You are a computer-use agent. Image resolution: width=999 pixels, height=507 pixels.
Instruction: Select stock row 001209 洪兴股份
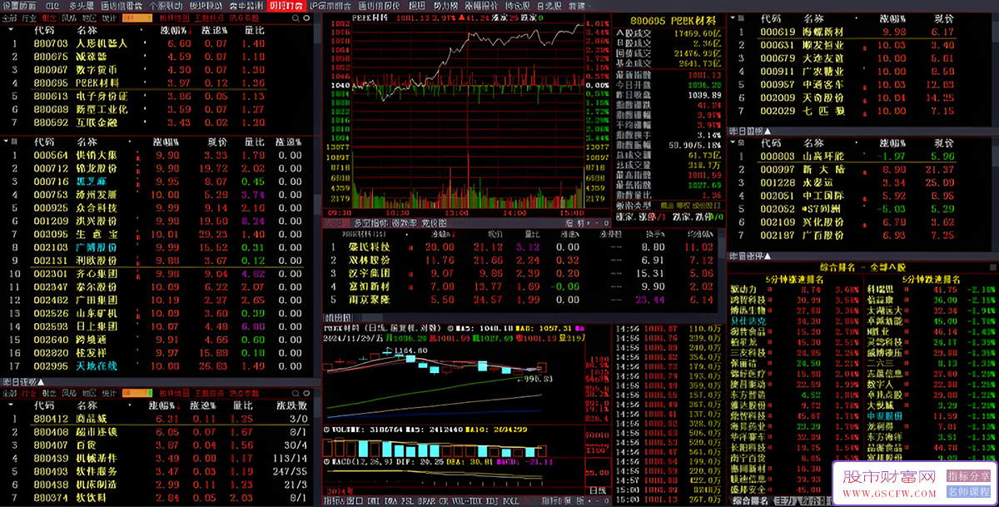[x=157, y=221]
